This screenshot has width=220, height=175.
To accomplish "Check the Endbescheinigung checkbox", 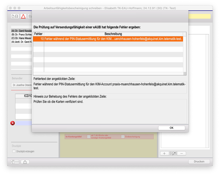I will coord(123,137).
